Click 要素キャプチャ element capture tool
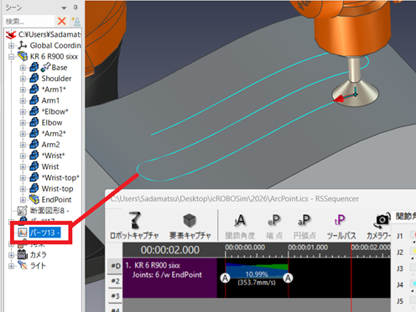416x312 pixels. (190, 226)
